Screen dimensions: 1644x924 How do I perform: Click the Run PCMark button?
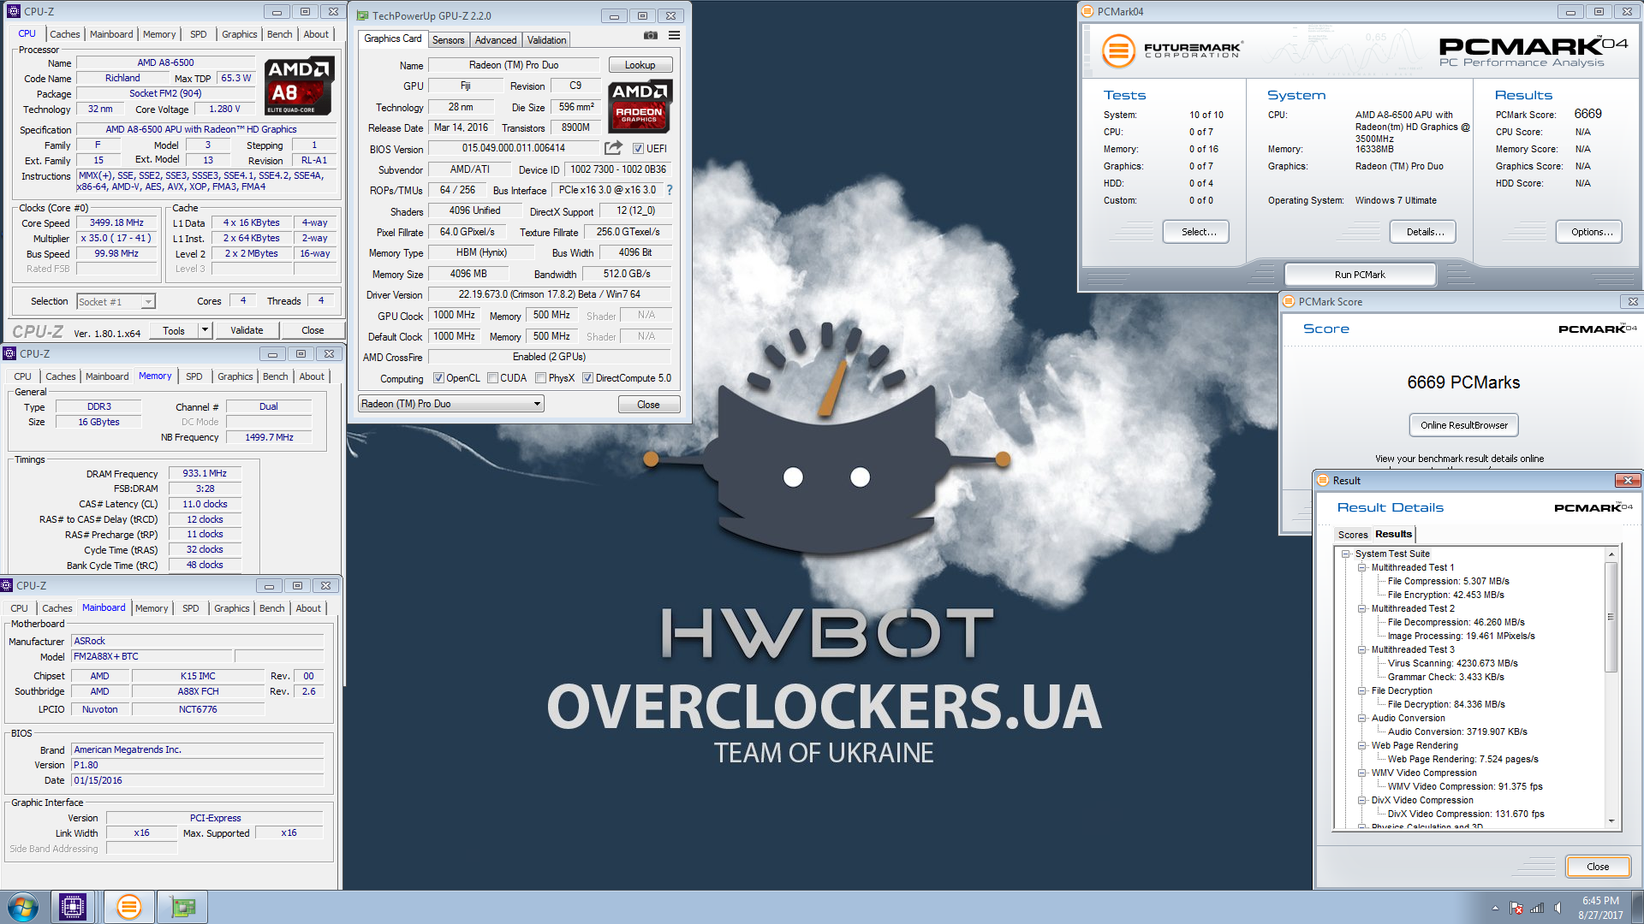[x=1360, y=275]
